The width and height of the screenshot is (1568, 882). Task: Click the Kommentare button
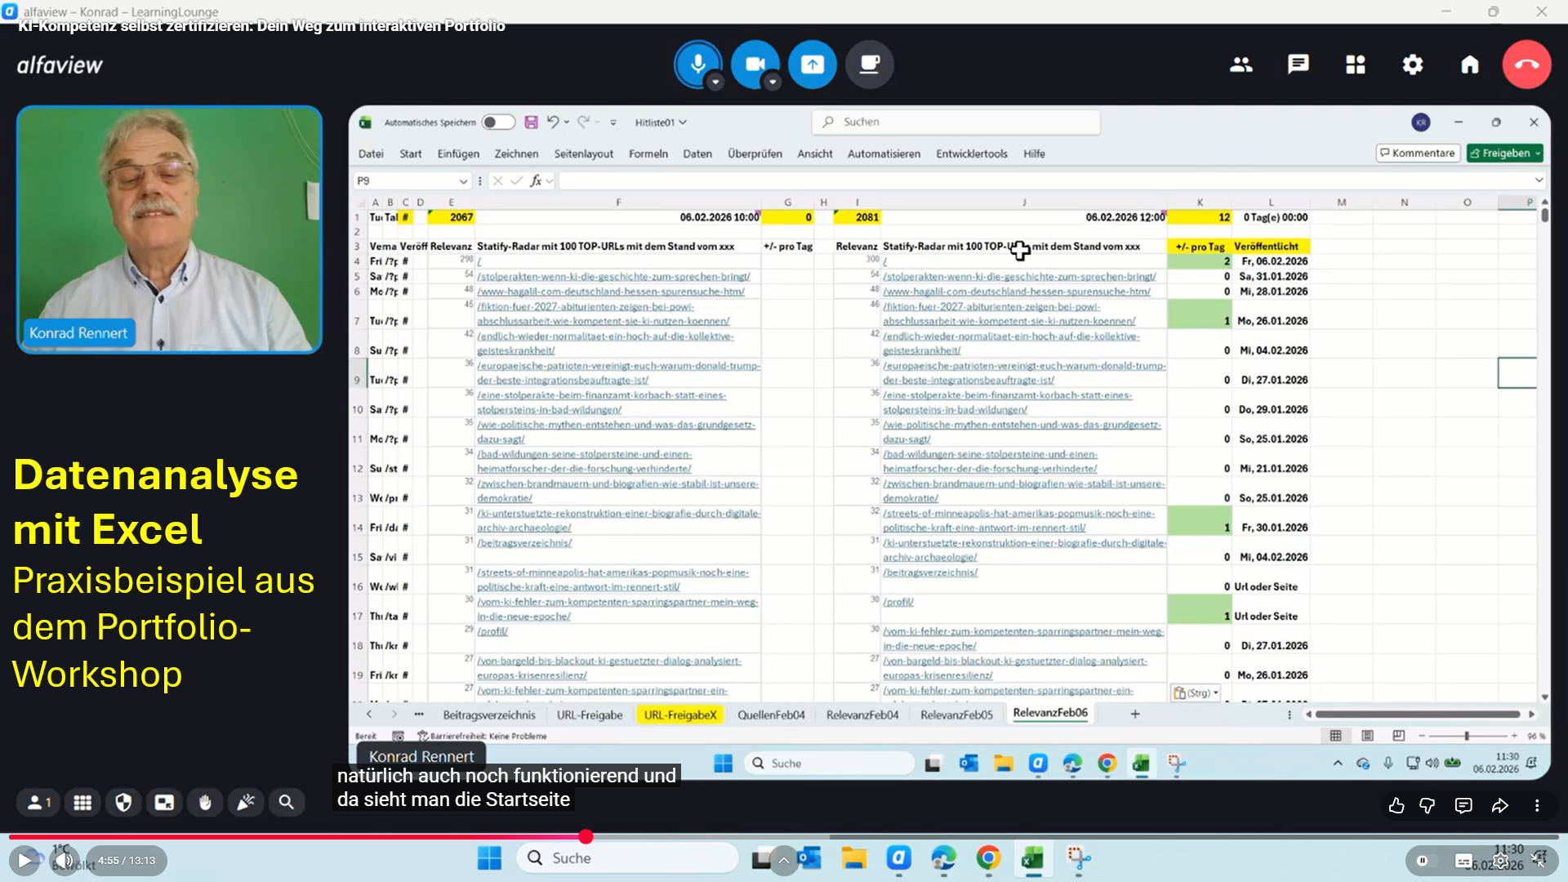1417,154
